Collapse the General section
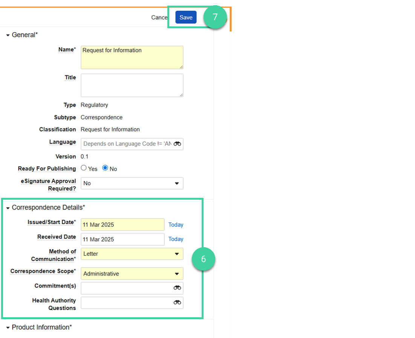The image size is (415, 338). pos(8,35)
